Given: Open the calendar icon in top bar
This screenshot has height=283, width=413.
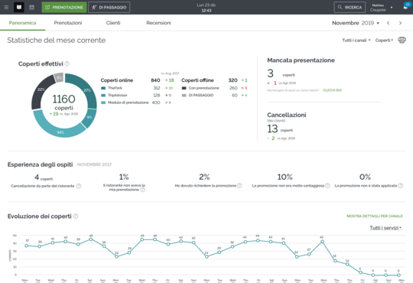Looking at the screenshot, I should pyautogui.click(x=31, y=8).
